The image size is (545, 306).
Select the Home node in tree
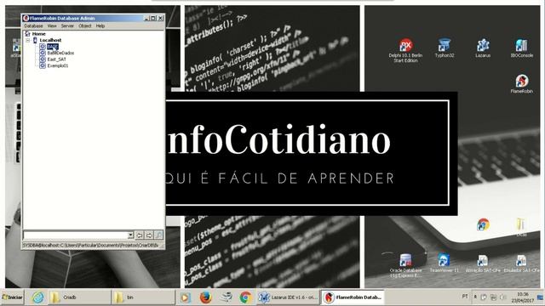[x=39, y=34]
